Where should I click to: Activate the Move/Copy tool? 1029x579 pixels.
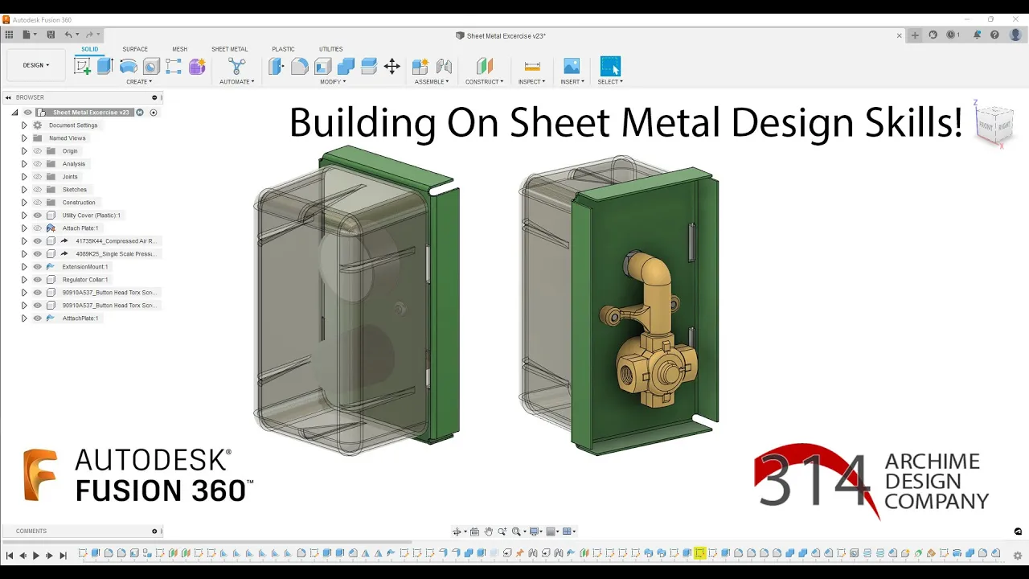[x=392, y=66]
